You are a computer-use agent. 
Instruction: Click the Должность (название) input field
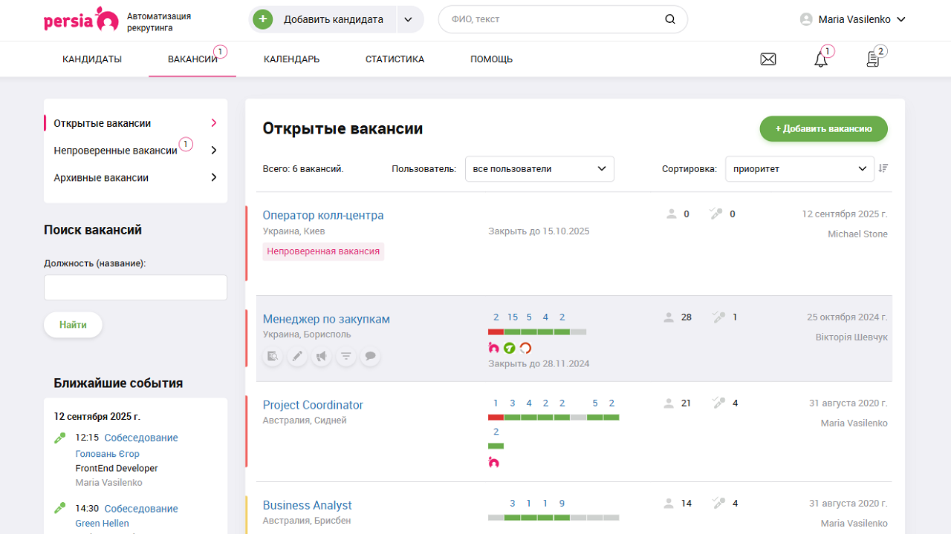click(135, 288)
